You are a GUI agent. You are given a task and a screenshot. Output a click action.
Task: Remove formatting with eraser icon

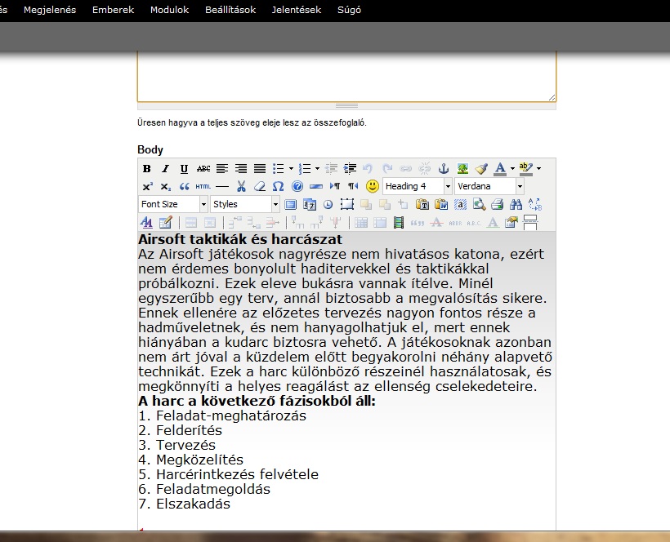(x=259, y=186)
